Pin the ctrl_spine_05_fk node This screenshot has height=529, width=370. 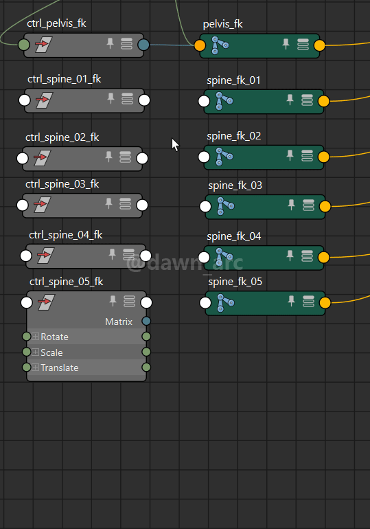pyautogui.click(x=113, y=301)
